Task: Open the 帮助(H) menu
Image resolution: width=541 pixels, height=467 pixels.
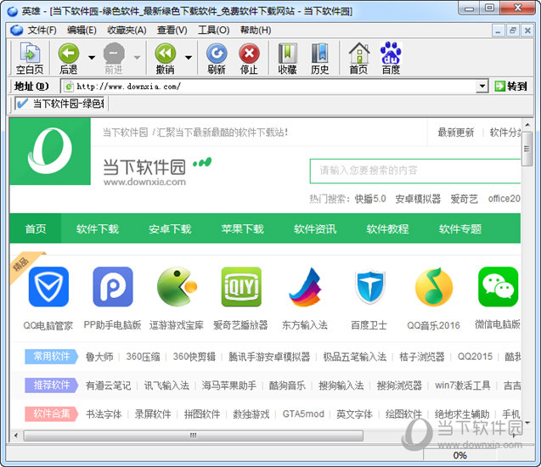Action: tap(256, 31)
